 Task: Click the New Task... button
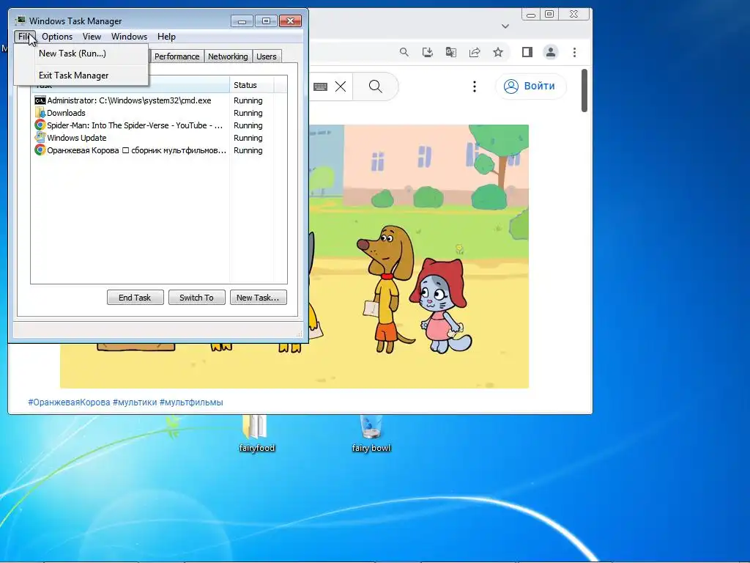pyautogui.click(x=259, y=298)
